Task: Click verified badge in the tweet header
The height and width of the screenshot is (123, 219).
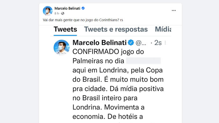Action: coord(131,42)
